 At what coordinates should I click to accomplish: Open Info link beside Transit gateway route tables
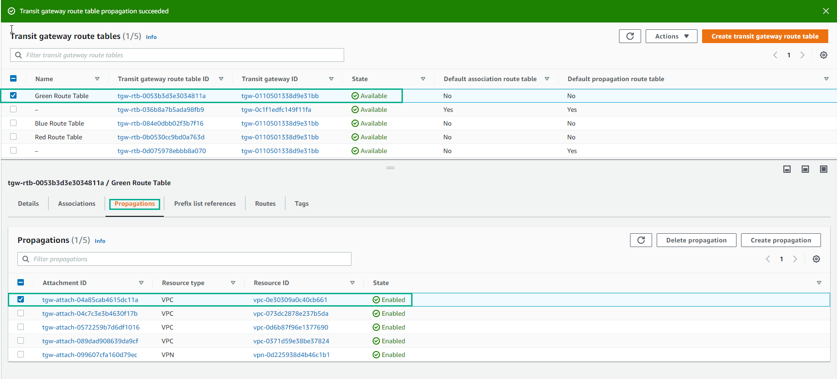point(151,37)
